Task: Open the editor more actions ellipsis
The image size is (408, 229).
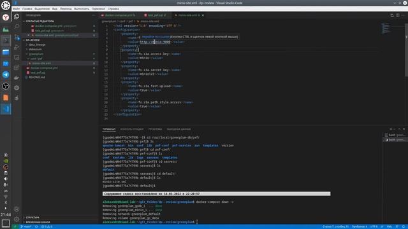Action: point(403,15)
